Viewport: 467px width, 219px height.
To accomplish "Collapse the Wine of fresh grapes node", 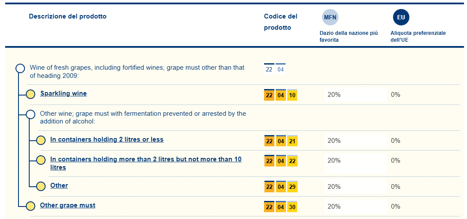I will pos(20,68).
